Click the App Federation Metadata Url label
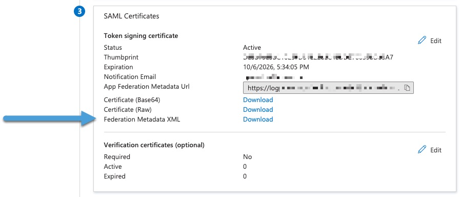The height and width of the screenshot is (197, 461). tap(147, 87)
